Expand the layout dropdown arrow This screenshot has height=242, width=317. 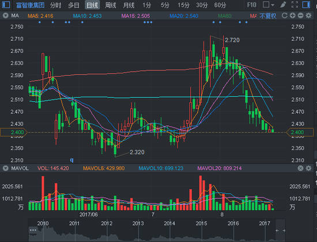tap(273, 5)
